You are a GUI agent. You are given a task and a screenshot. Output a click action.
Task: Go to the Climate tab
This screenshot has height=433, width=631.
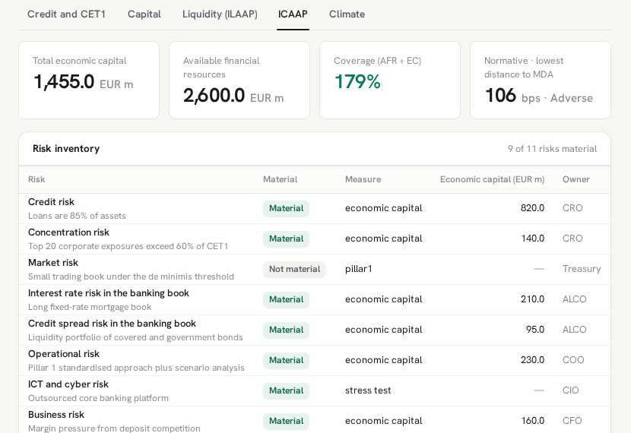347,14
